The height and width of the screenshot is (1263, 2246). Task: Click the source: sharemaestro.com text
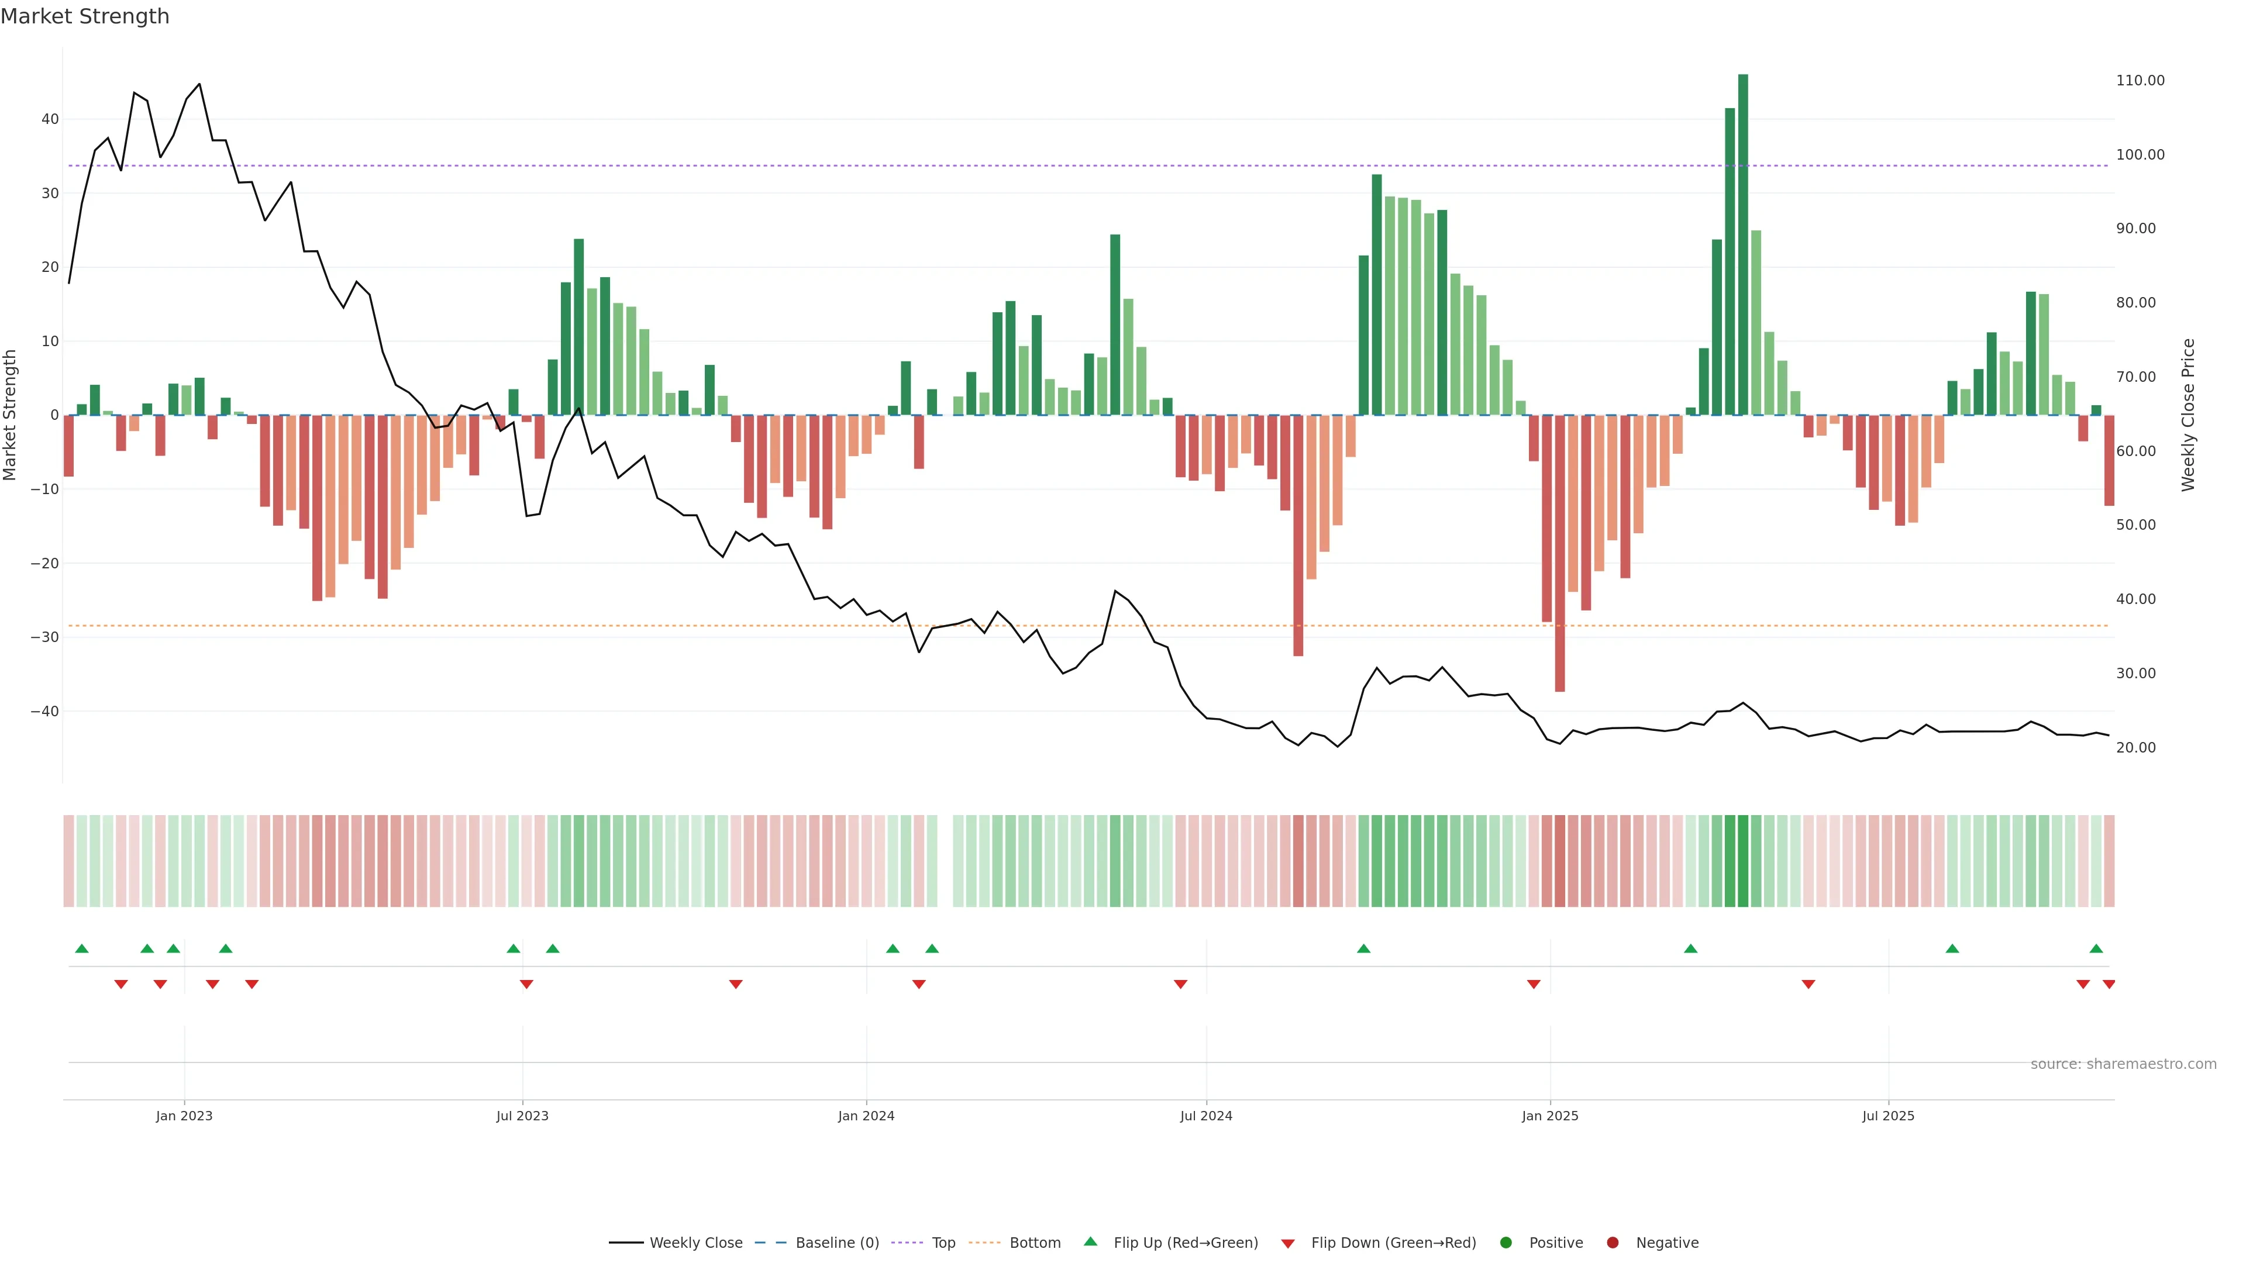[2123, 1064]
